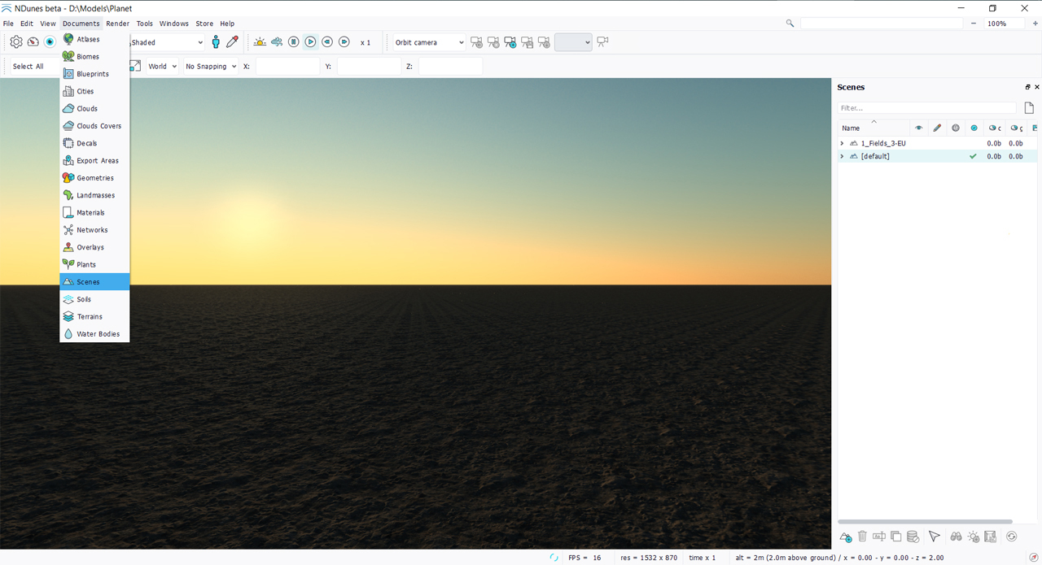Click the add new scene icon
The image size is (1042, 565).
pos(846,537)
